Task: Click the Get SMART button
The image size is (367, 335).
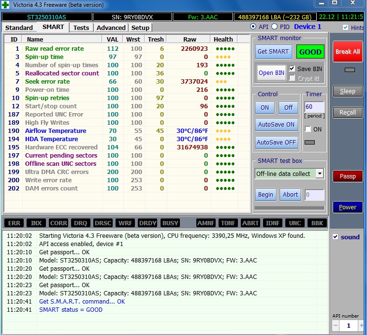Action: click(x=273, y=51)
